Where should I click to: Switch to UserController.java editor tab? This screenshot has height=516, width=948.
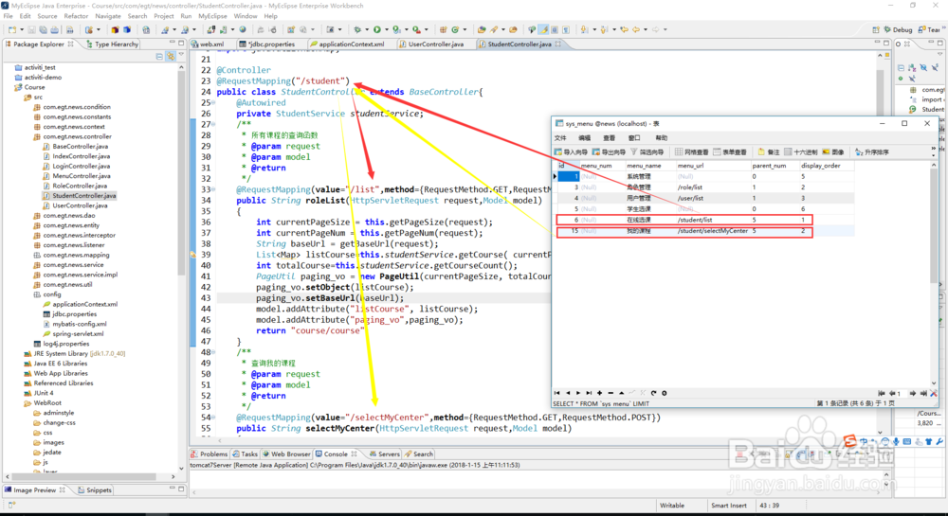point(431,44)
